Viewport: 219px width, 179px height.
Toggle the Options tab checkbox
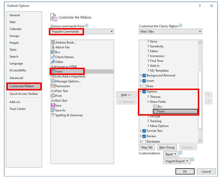pyautogui.click(x=144, y=91)
